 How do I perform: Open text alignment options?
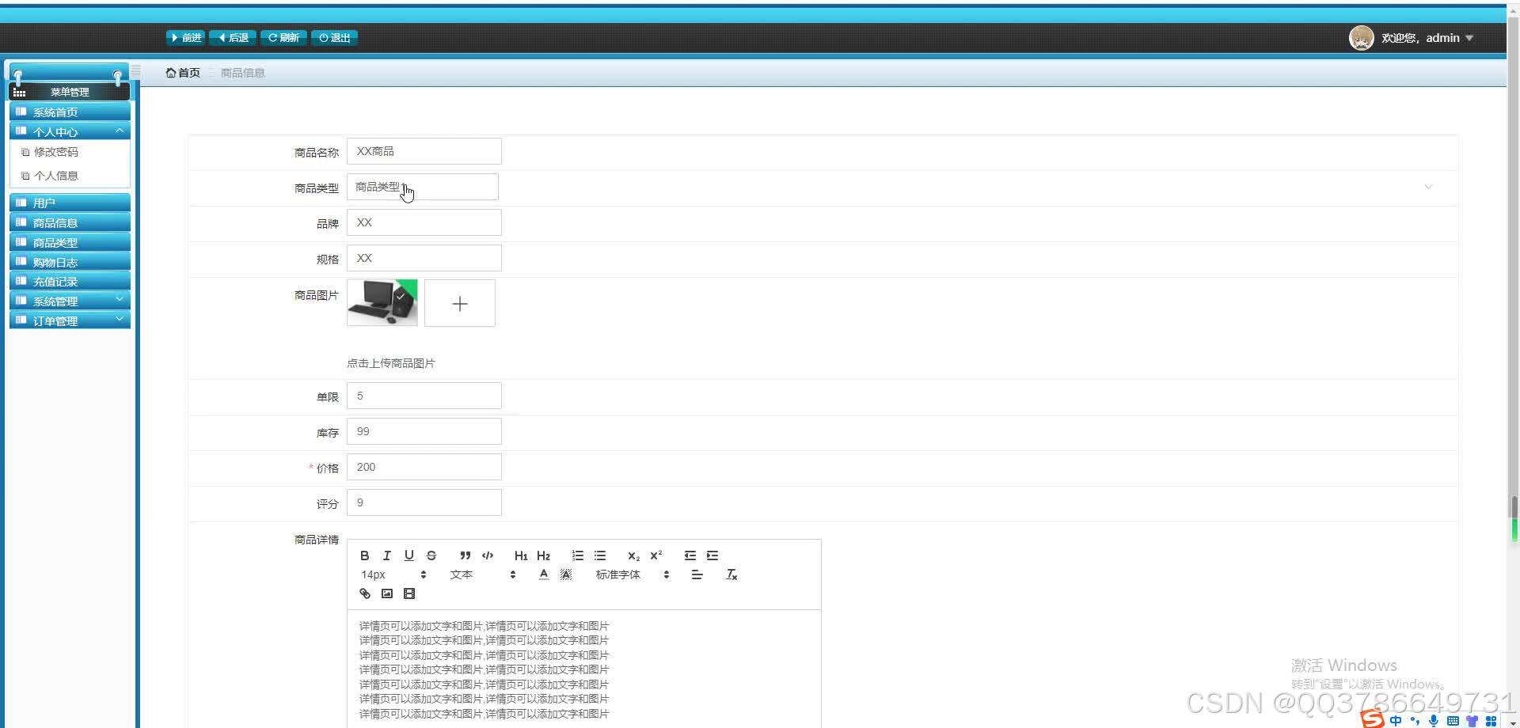click(x=697, y=574)
